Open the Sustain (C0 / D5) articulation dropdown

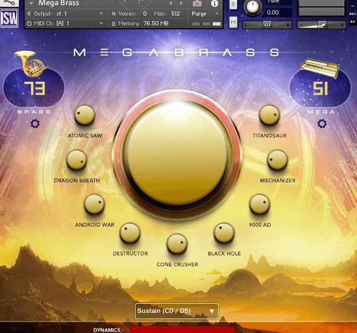coord(177,311)
